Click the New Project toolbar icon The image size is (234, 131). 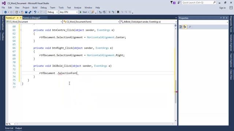pyautogui.click(x=16, y=12)
